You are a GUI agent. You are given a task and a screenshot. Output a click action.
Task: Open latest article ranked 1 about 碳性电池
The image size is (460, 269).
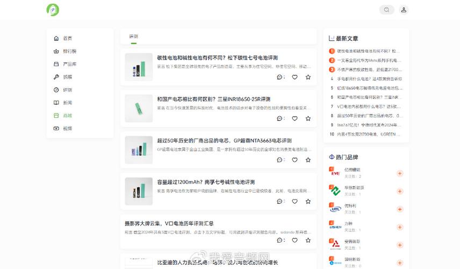coord(369,51)
